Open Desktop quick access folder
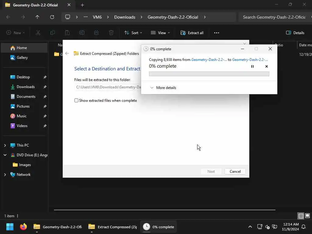This screenshot has width=312, height=234. (24, 77)
